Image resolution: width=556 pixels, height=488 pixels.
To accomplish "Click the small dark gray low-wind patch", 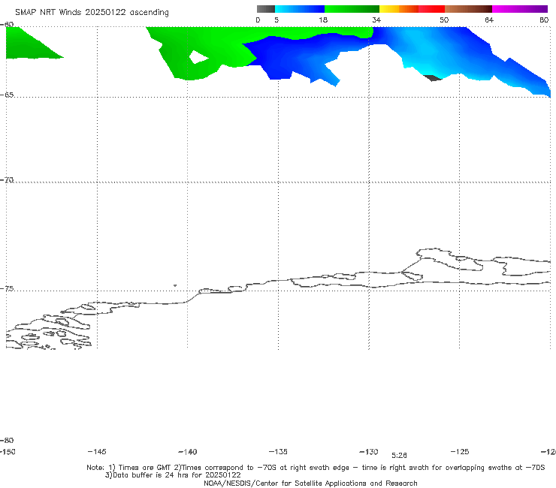I will click(x=433, y=78).
